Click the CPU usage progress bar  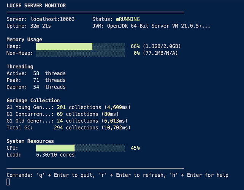(80, 148)
